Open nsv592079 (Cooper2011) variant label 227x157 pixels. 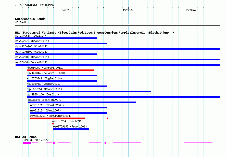[32, 41]
